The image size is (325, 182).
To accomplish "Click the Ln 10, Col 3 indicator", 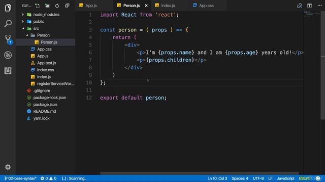I will (x=217, y=178).
